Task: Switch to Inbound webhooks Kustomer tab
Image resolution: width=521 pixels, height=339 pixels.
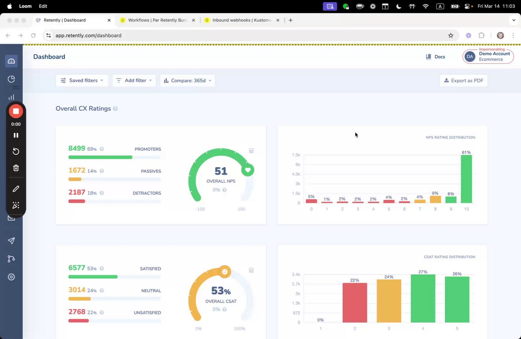Action: tap(241, 20)
